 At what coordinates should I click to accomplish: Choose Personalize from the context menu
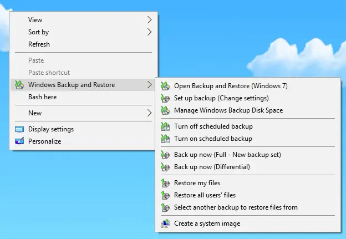click(83, 141)
